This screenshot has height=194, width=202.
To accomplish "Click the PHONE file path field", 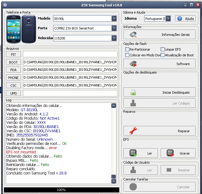I will [x=70, y=77].
